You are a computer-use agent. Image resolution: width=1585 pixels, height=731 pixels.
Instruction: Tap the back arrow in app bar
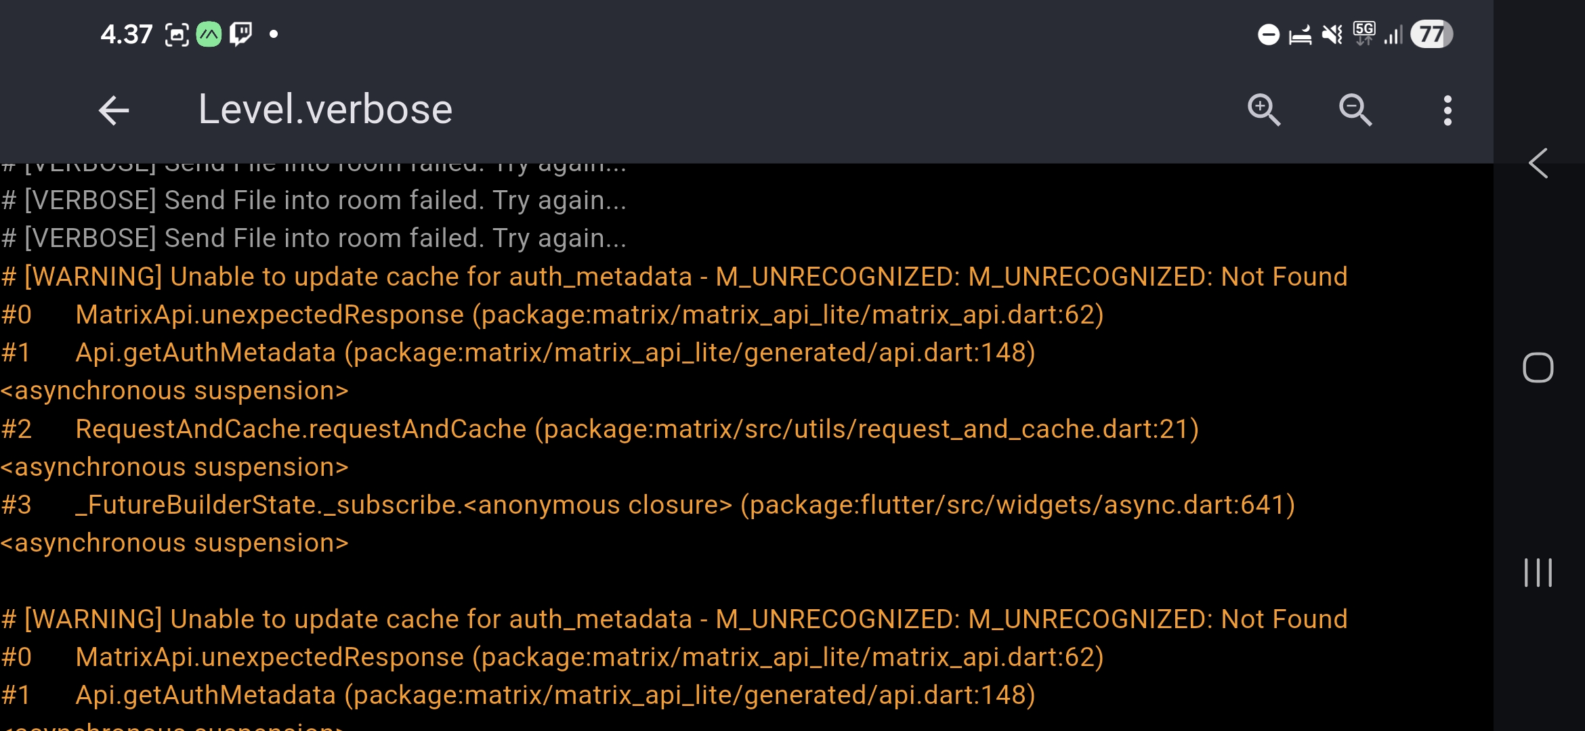(113, 110)
